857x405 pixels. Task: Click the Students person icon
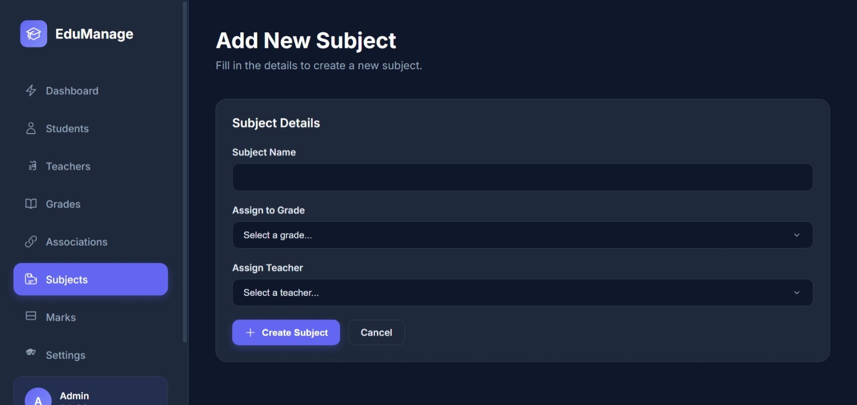coord(31,128)
